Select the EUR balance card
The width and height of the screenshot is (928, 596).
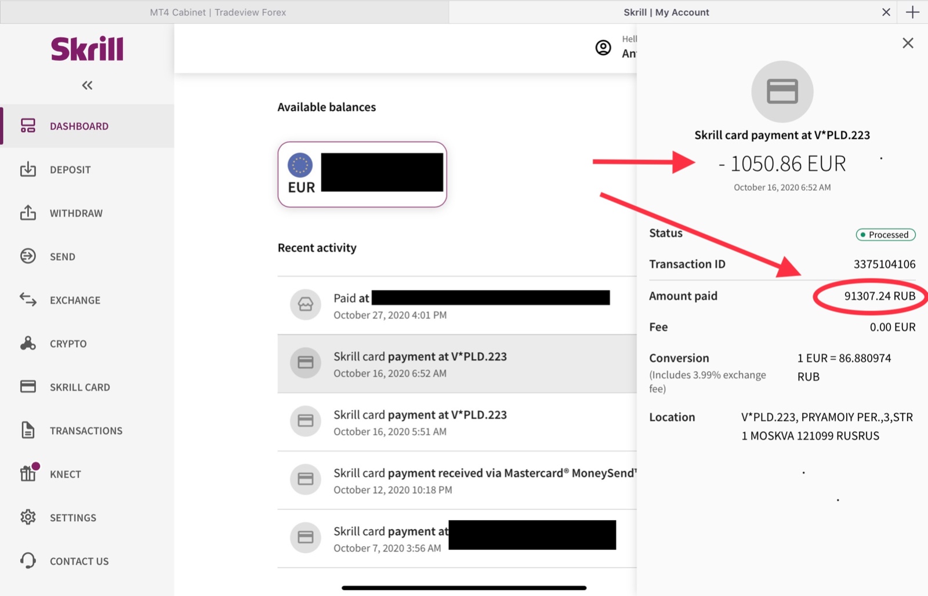point(362,175)
